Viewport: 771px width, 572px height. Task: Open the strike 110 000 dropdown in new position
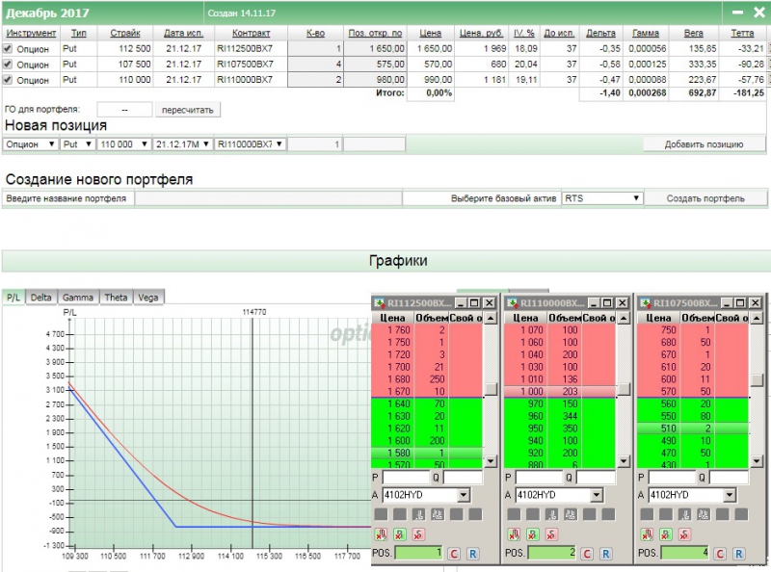coord(144,144)
